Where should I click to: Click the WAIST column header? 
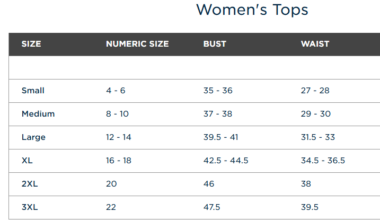click(x=315, y=44)
